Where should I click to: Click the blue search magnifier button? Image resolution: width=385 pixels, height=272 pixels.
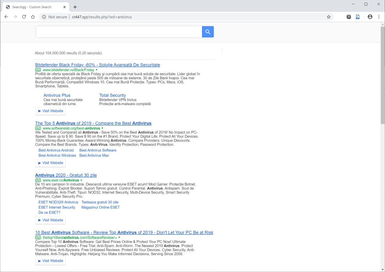[208, 32]
